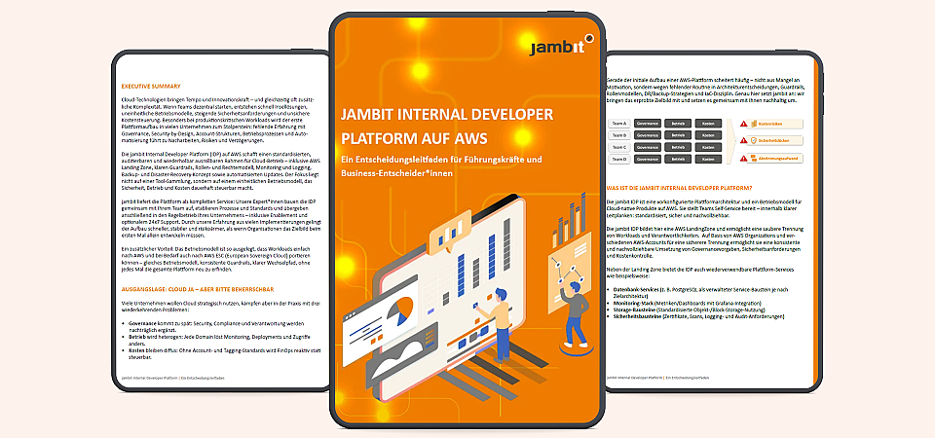The width and height of the screenshot is (935, 438).
Task: Click the warning triangle beside Sicherheitslücken
Action: 743,140
